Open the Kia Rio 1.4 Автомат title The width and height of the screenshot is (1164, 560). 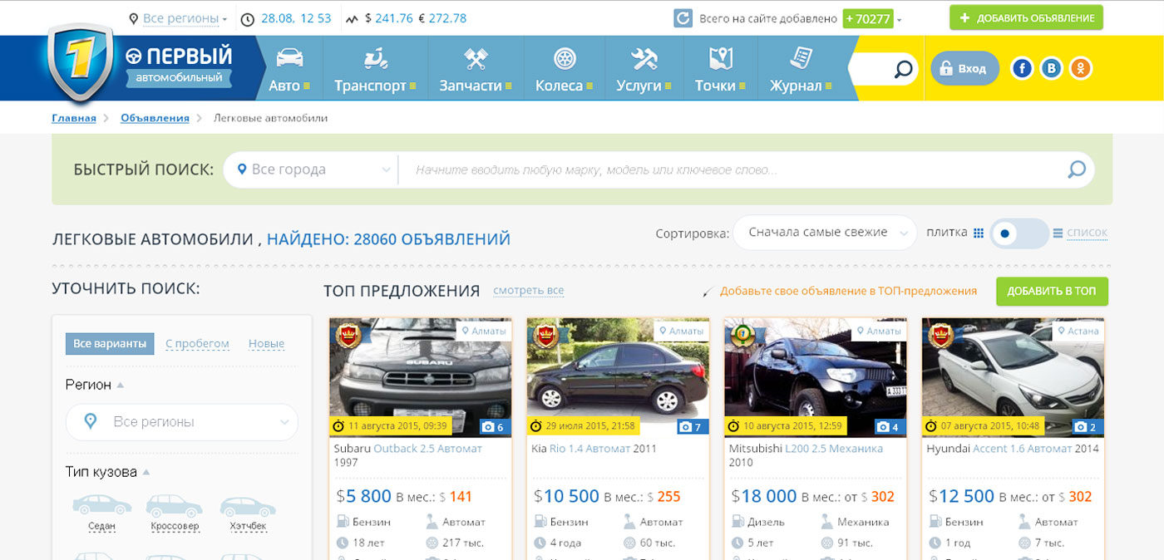[x=594, y=449]
